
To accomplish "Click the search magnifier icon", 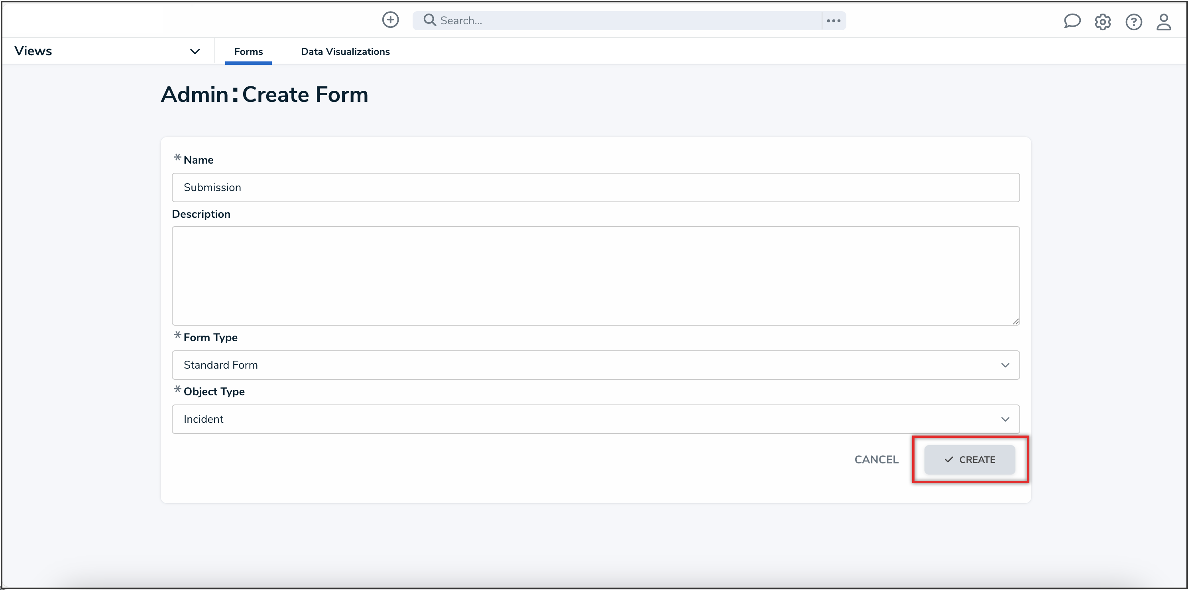I will click(429, 20).
